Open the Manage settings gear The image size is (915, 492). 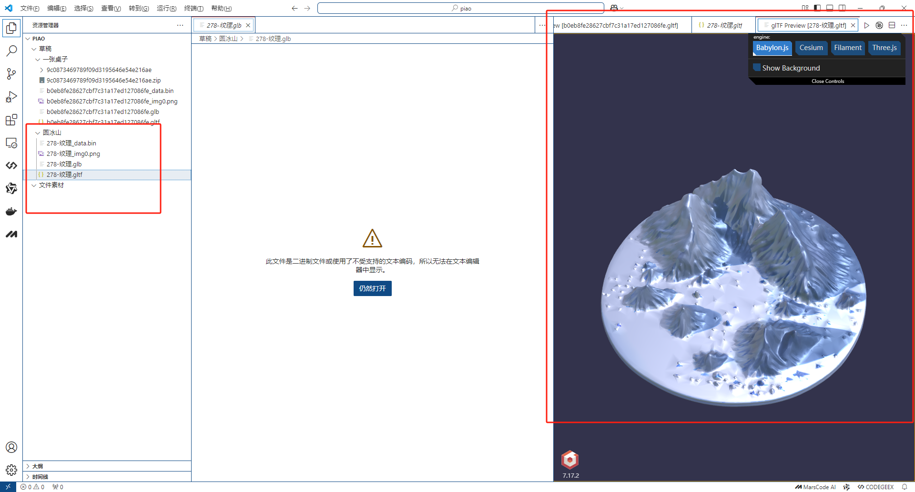pos(11,470)
